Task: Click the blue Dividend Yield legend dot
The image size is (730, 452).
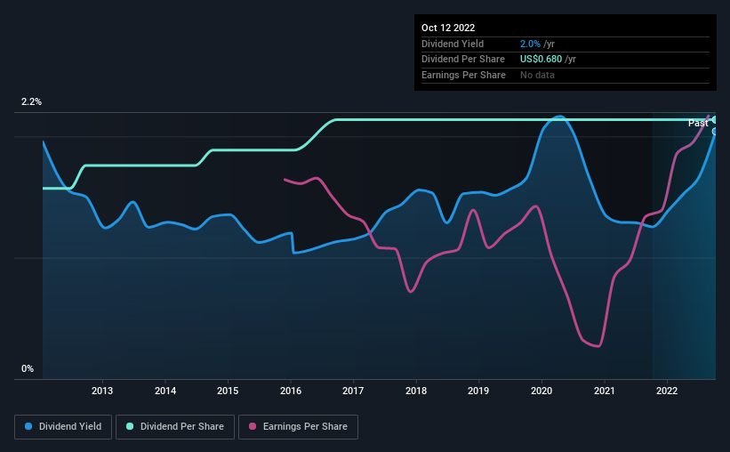Action: click(x=28, y=426)
